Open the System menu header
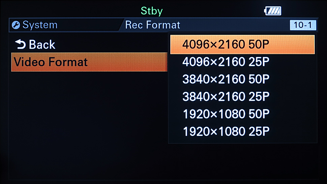Viewport: 327px width, 184px height. (65, 25)
